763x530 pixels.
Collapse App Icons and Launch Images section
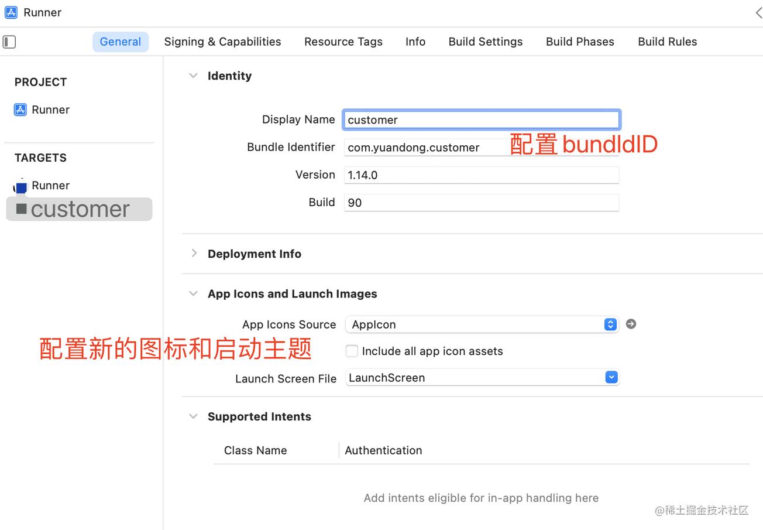tap(193, 294)
